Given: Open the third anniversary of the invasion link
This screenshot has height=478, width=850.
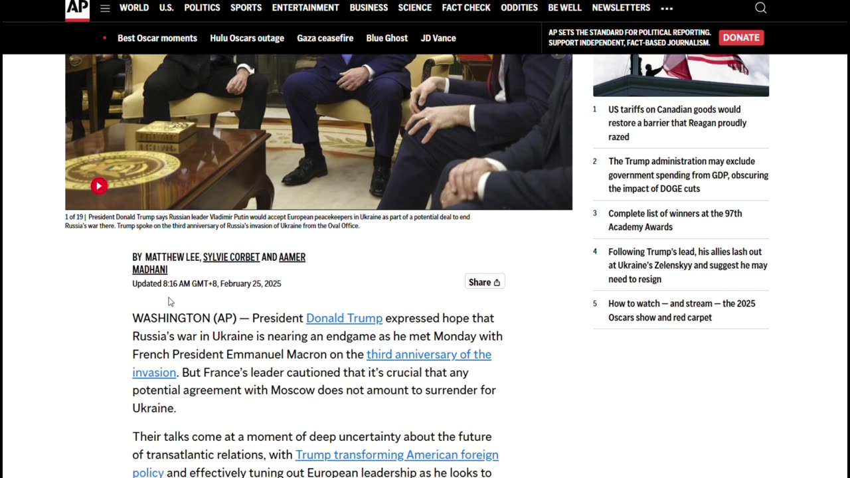Looking at the screenshot, I should (x=312, y=363).
